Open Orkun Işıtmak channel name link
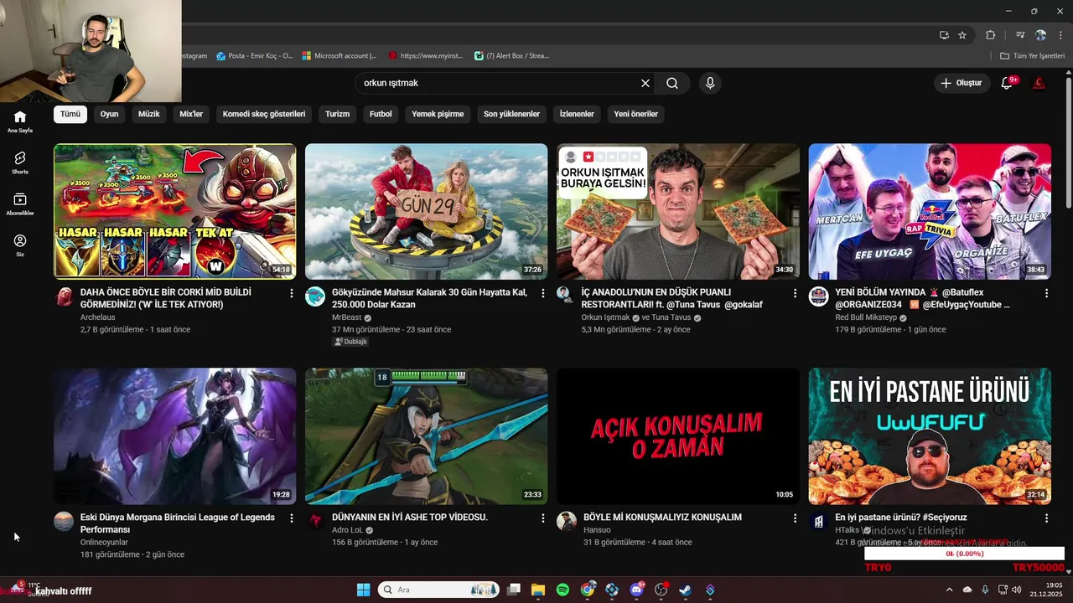The height and width of the screenshot is (603, 1073). coord(605,317)
